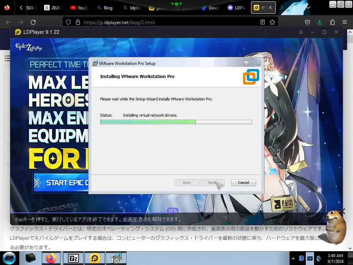Open the Firefox application hamburger menu
This screenshot has width=353, height=265.
[x=345, y=22]
